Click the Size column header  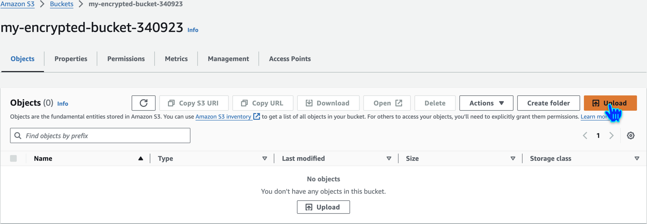(412, 158)
